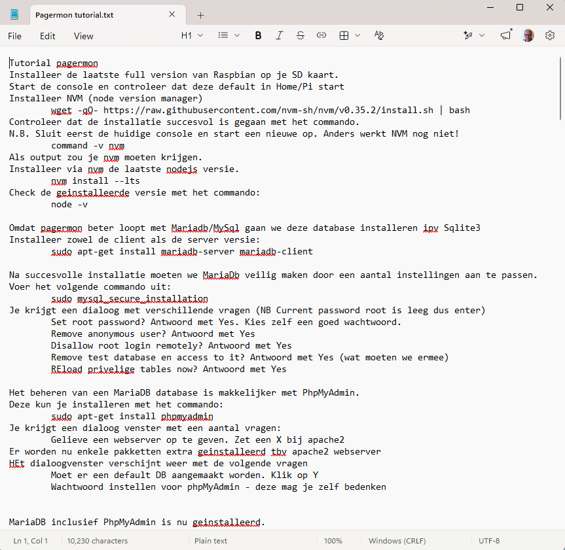565x550 pixels.
Task: Maximize the Notepad window
Action: point(520,7)
